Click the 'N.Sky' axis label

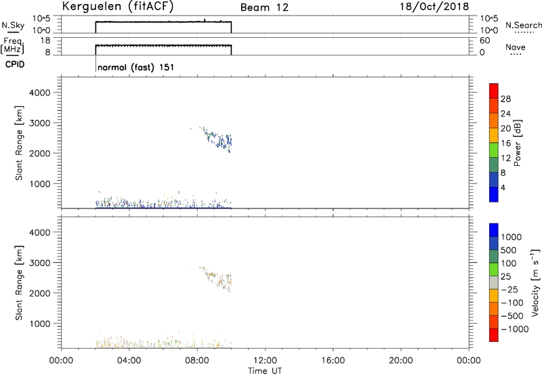pyautogui.click(x=13, y=26)
